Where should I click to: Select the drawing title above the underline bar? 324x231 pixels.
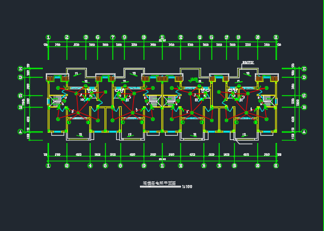[159, 183]
